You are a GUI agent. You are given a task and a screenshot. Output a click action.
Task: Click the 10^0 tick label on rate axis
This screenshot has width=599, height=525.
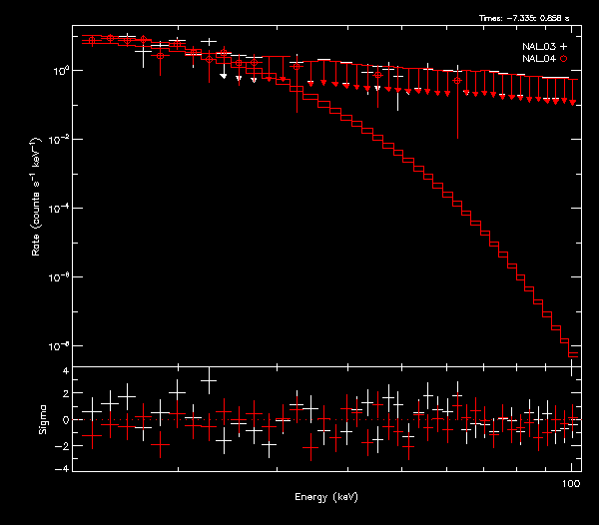point(60,71)
